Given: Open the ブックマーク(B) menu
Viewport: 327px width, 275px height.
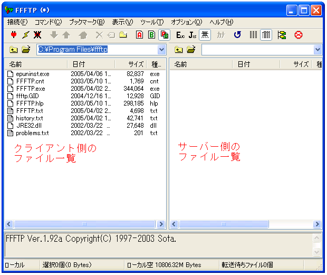Looking at the screenshot, I should [86, 22].
